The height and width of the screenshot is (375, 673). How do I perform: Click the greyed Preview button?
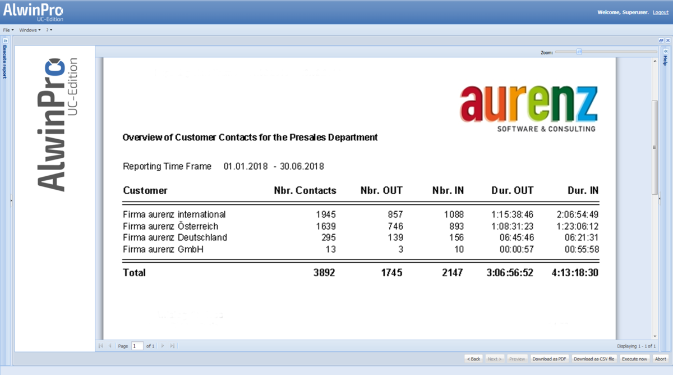point(517,359)
